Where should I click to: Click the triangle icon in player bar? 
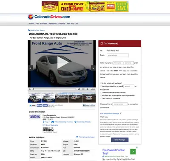click(88, 89)
